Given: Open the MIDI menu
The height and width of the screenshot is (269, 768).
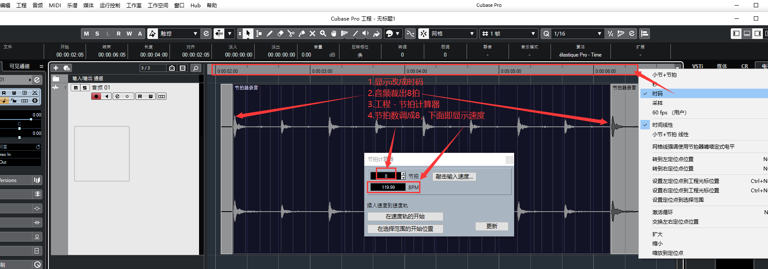Looking at the screenshot, I should (x=55, y=5).
